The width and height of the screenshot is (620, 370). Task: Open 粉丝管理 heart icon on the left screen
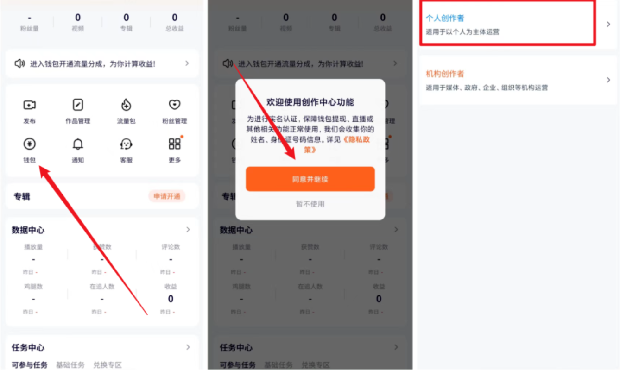pyautogui.click(x=174, y=105)
